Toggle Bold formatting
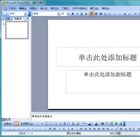Image resolution: width=140 pixels, height=137 pixels. (x=73, y=14)
